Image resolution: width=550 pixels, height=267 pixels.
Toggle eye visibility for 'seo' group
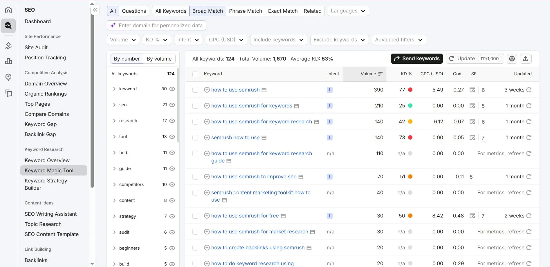tap(172, 105)
